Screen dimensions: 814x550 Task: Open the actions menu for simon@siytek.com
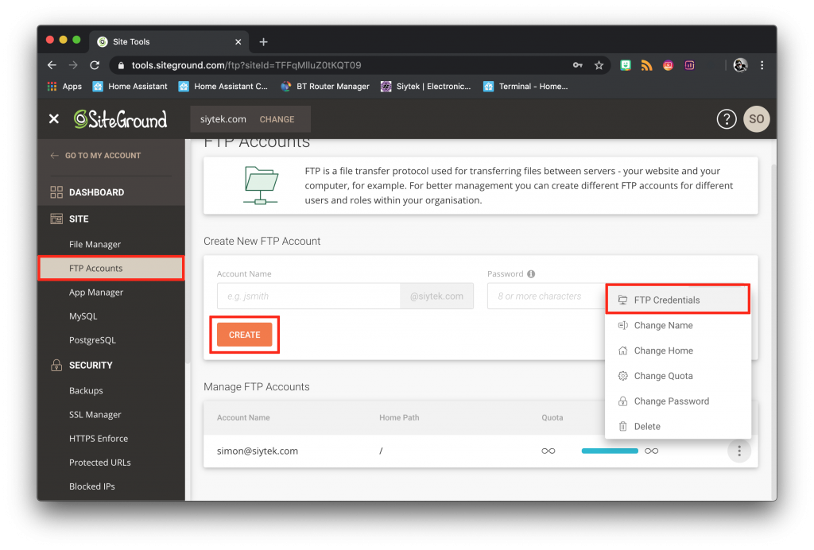tap(739, 451)
